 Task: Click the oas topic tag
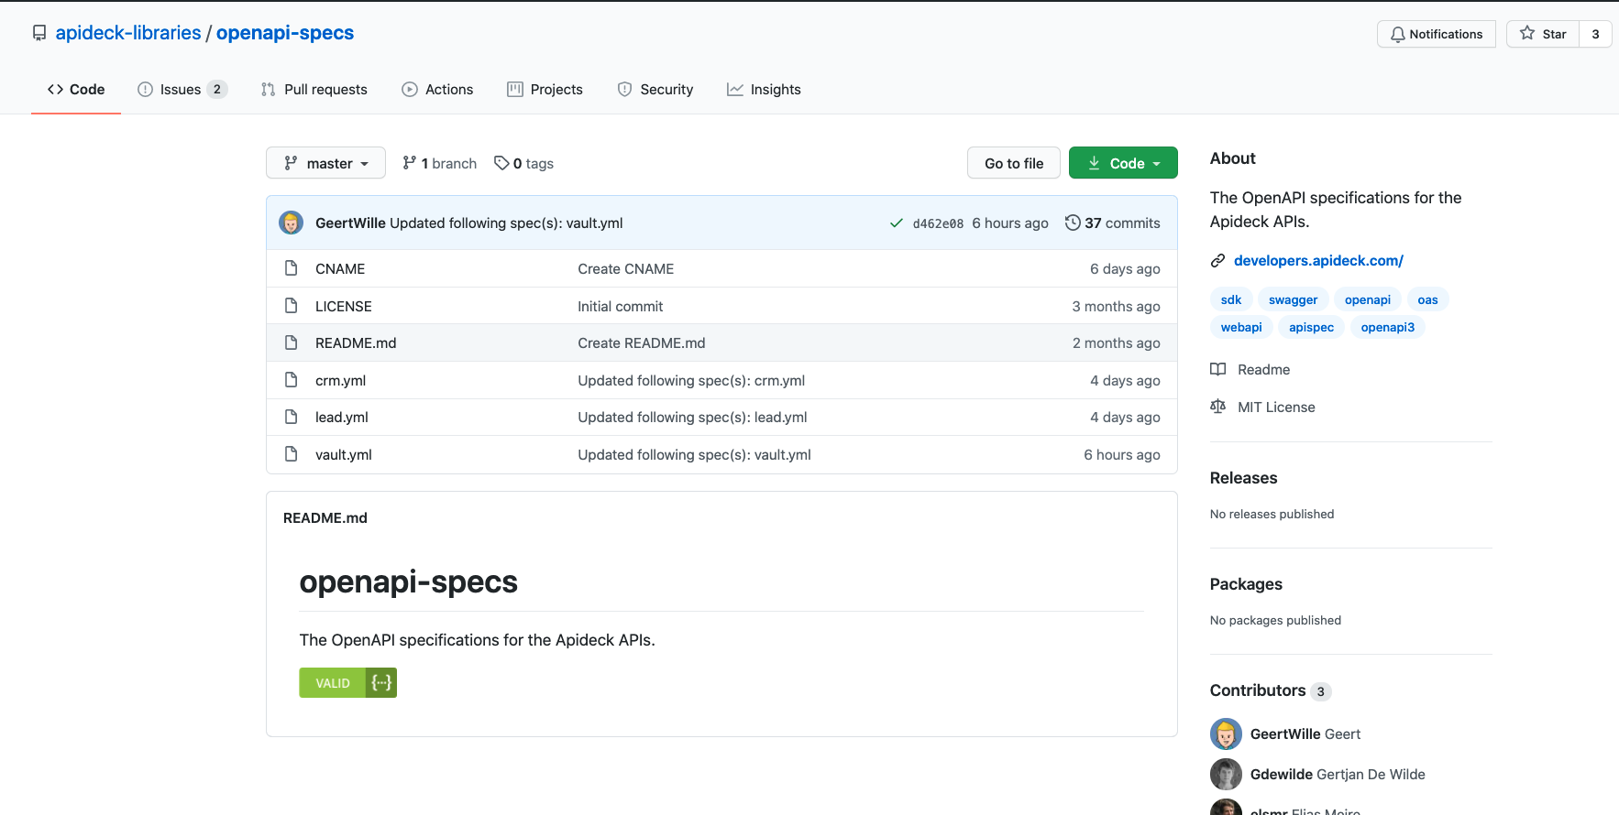(1428, 299)
